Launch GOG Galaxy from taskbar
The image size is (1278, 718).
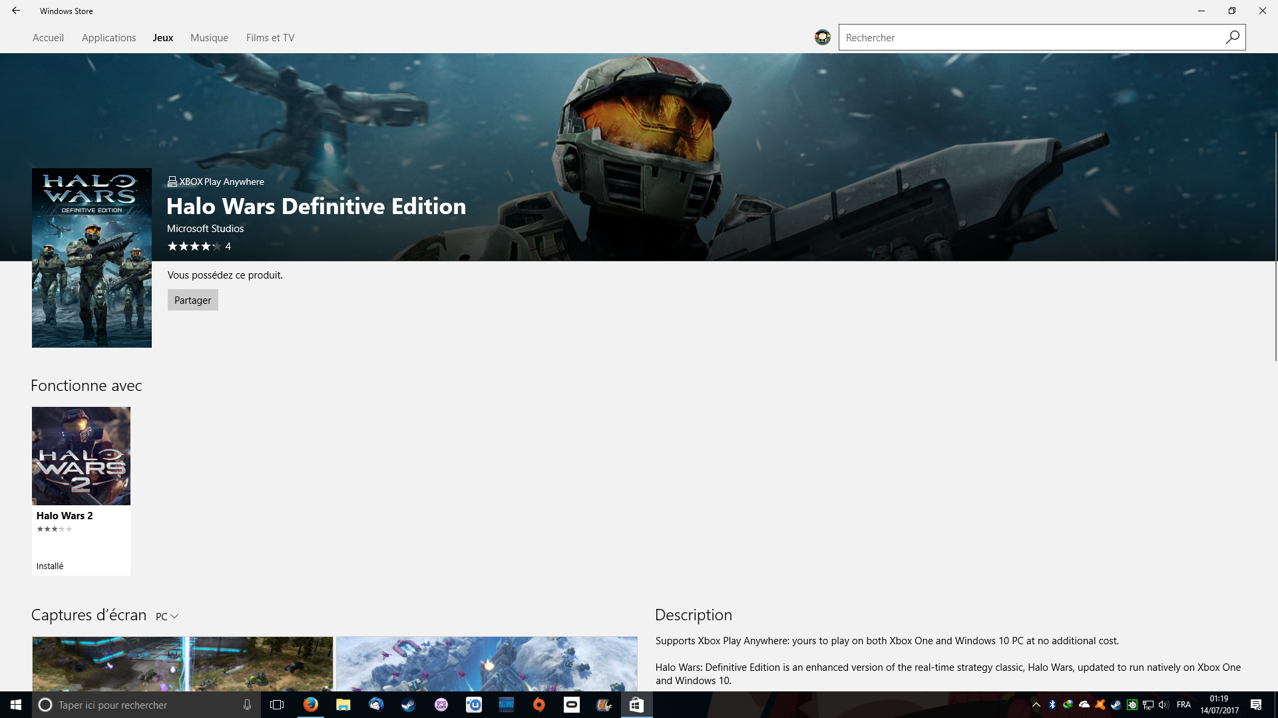pyautogui.click(x=441, y=705)
